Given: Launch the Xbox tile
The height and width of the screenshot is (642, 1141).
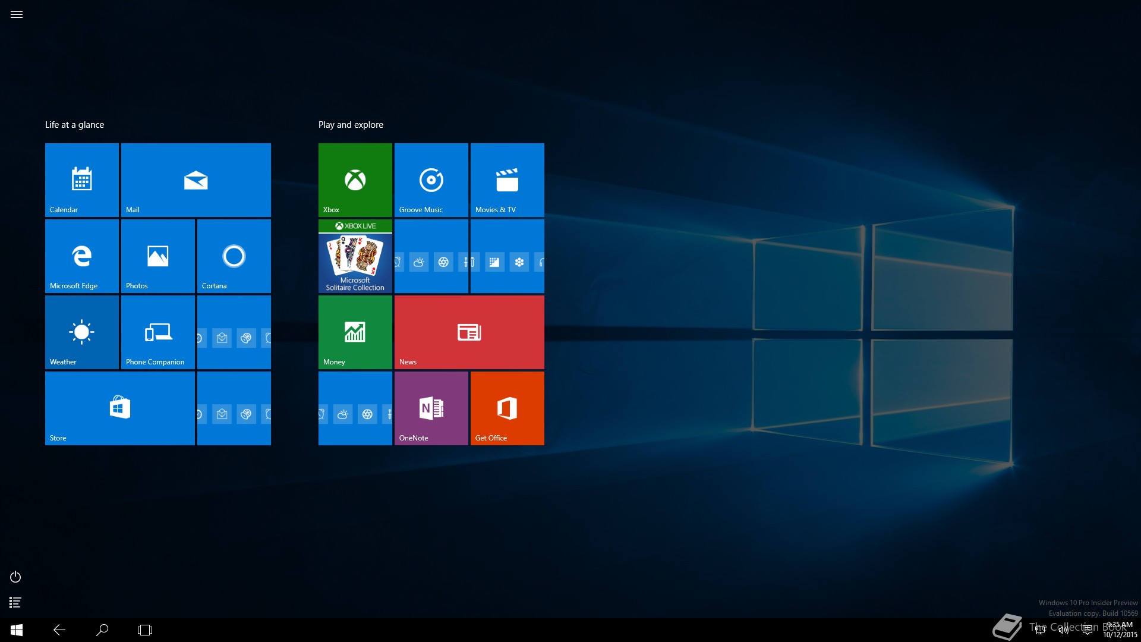Looking at the screenshot, I should pos(355,180).
